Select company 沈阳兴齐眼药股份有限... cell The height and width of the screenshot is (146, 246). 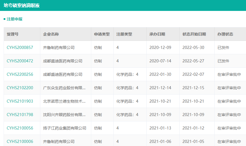point(64,115)
